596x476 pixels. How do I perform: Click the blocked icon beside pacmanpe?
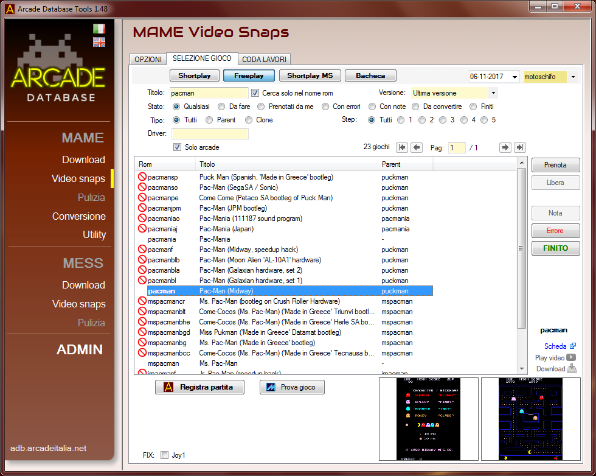pyautogui.click(x=142, y=197)
